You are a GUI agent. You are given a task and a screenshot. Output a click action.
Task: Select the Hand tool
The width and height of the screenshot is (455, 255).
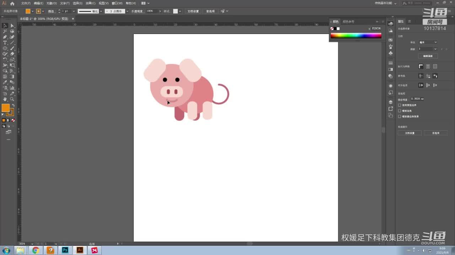tap(5, 99)
